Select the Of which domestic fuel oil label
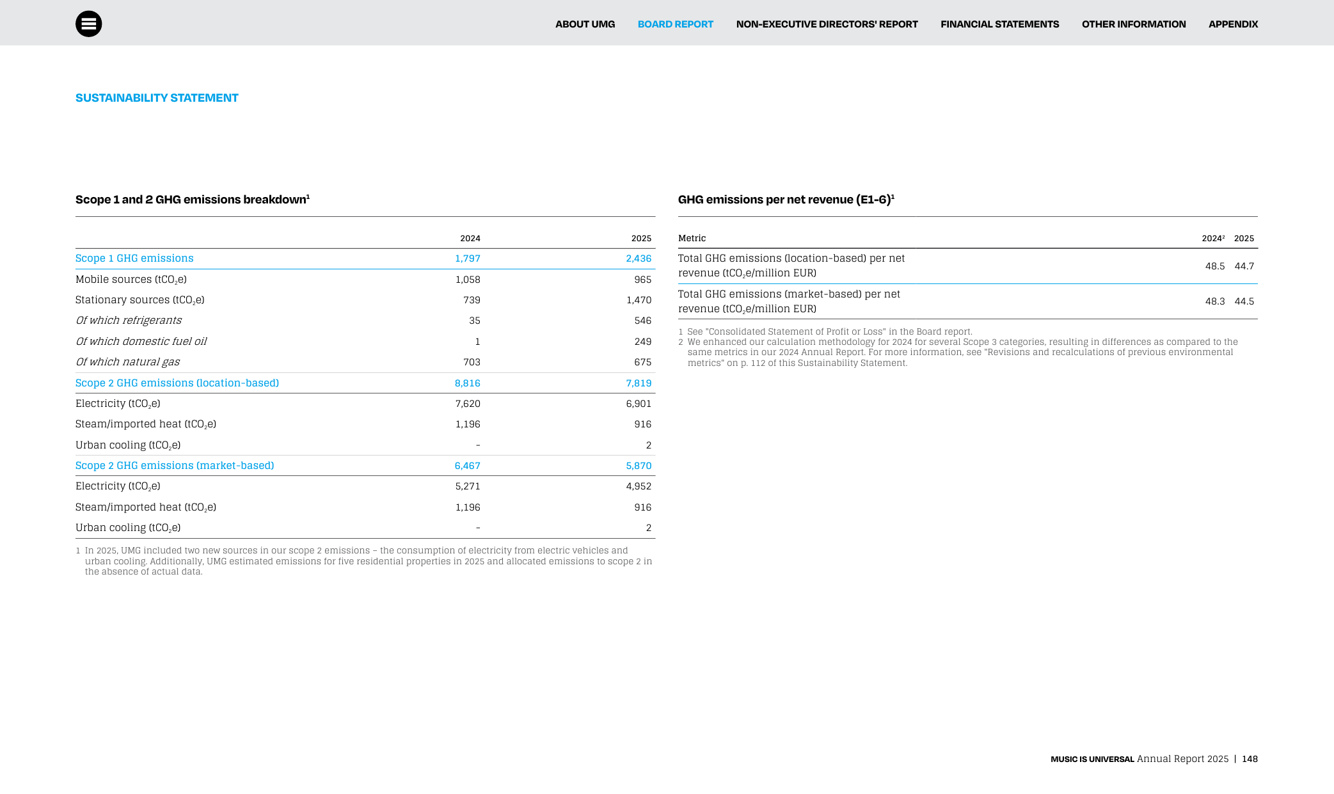 (141, 342)
